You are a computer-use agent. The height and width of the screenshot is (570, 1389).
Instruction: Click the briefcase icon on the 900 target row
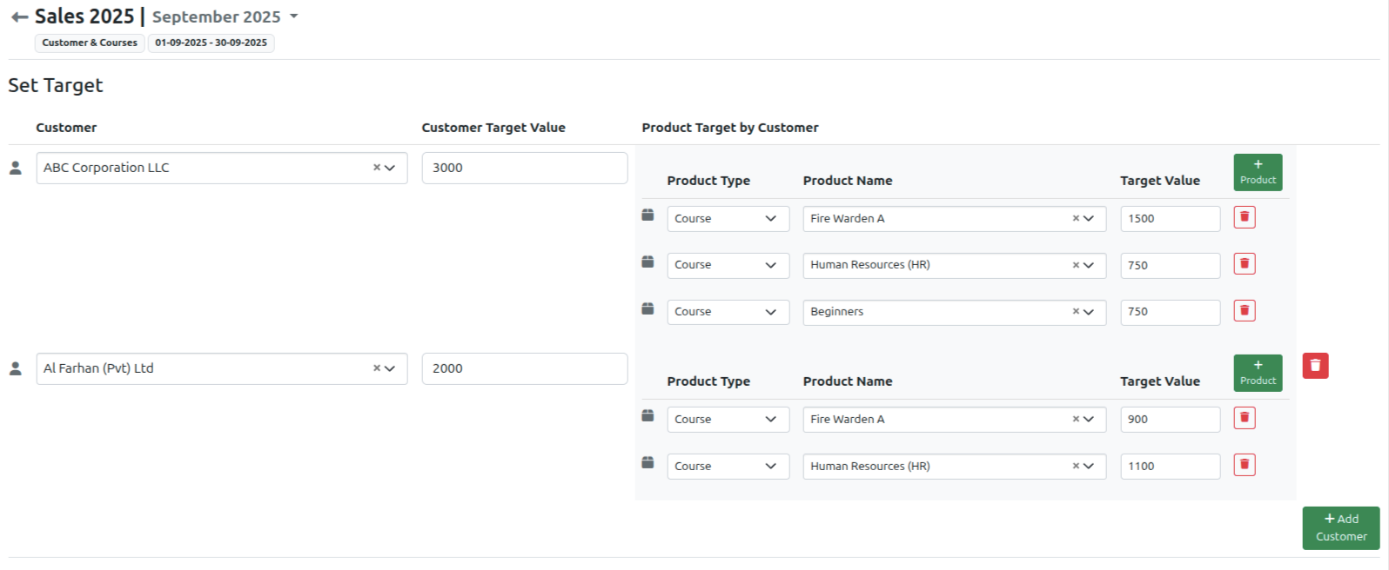click(648, 415)
